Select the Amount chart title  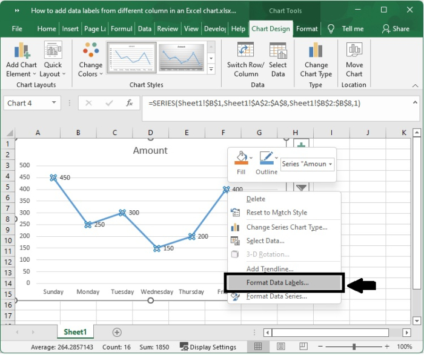click(x=150, y=150)
